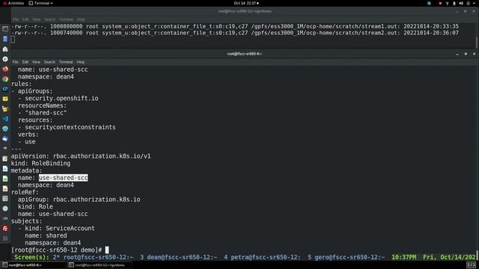Viewport: 479px width, 269px height.
Task: Open File menu in the gs/demo terminal window
Action: [16, 19]
